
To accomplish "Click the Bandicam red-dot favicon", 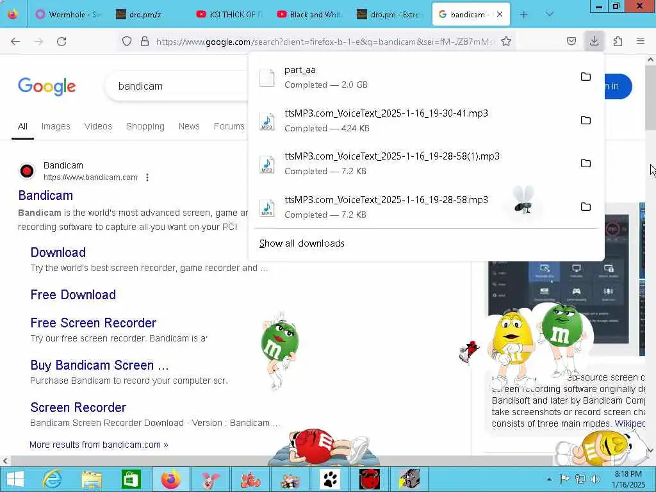I will tap(27, 171).
